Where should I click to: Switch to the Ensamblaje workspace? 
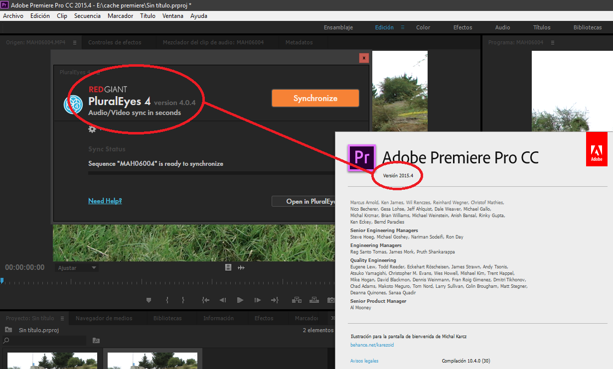pyautogui.click(x=338, y=27)
